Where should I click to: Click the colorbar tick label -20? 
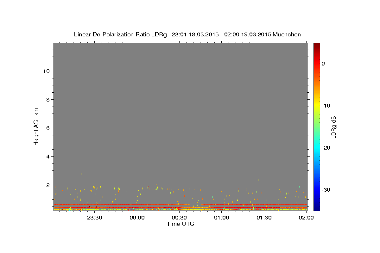point(326,148)
